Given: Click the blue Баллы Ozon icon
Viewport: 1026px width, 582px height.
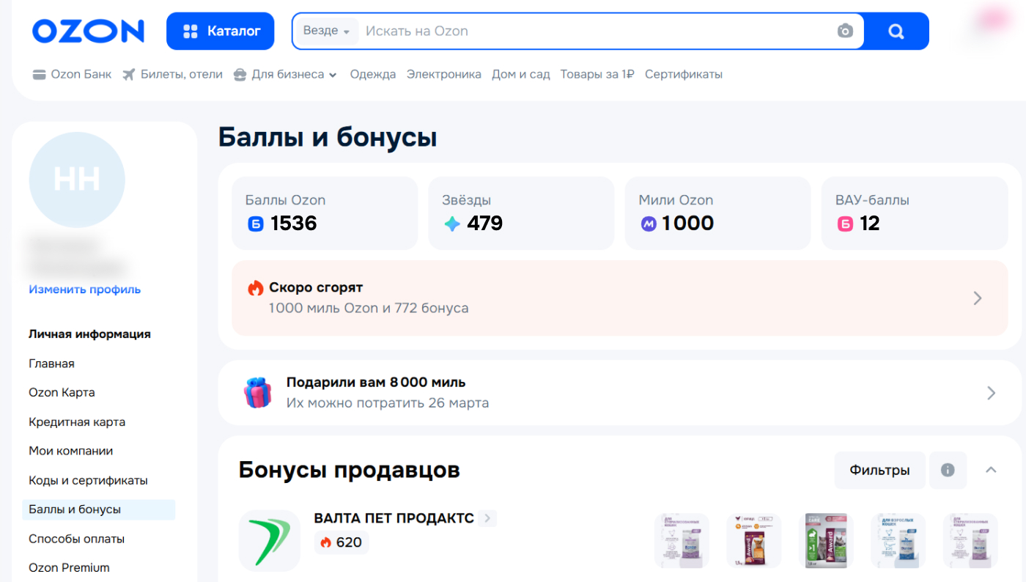Looking at the screenshot, I should 255,224.
